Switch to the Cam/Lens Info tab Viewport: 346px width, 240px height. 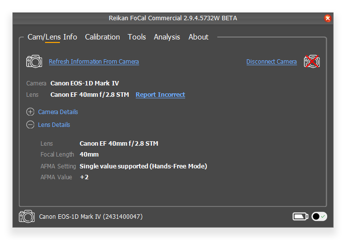[52, 37]
